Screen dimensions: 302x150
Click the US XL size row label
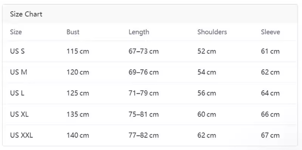click(19, 114)
